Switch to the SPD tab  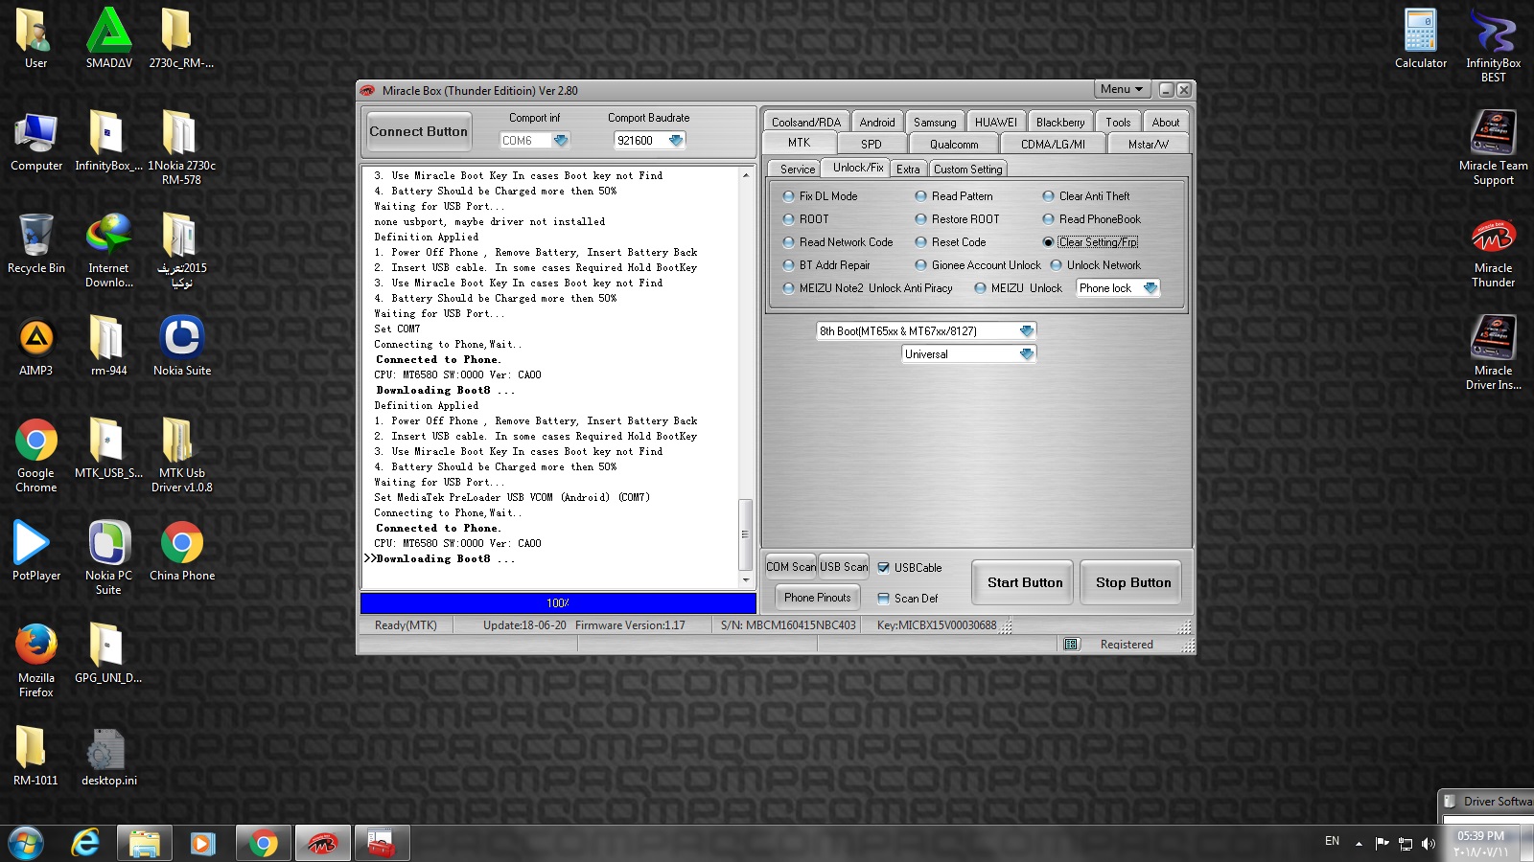tap(871, 144)
